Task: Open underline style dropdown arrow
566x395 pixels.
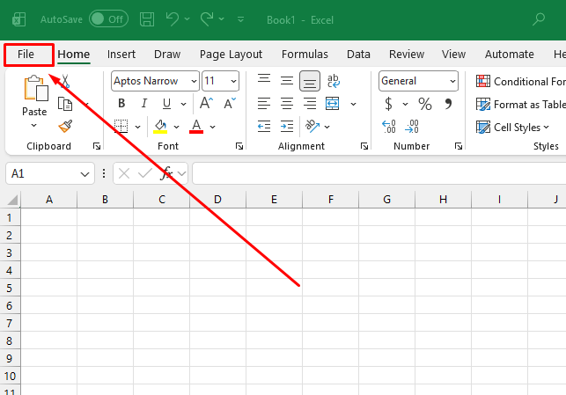Action: pos(183,105)
